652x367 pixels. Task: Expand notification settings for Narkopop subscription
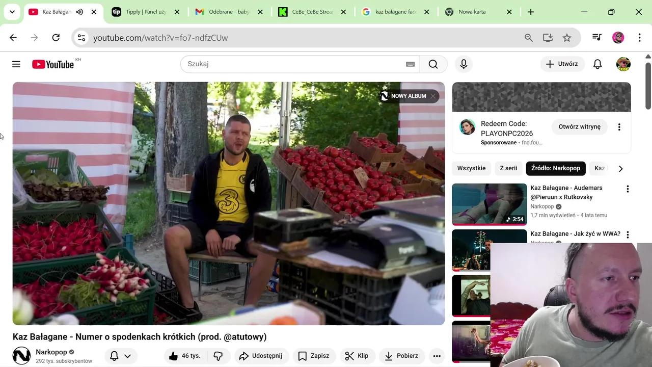click(121, 356)
